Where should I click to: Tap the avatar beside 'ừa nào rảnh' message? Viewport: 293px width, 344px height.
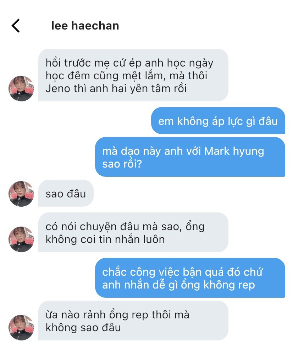click(21, 328)
